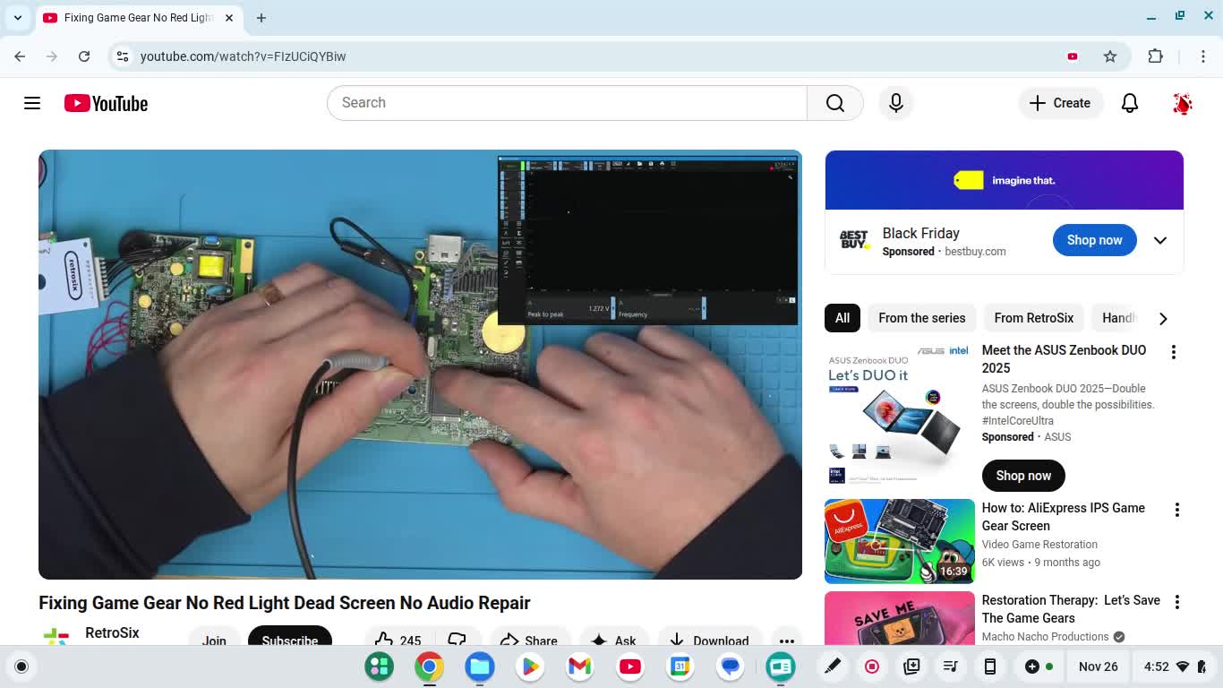Image resolution: width=1223 pixels, height=688 pixels.
Task: Click the search magnifier button
Action: pos(834,103)
